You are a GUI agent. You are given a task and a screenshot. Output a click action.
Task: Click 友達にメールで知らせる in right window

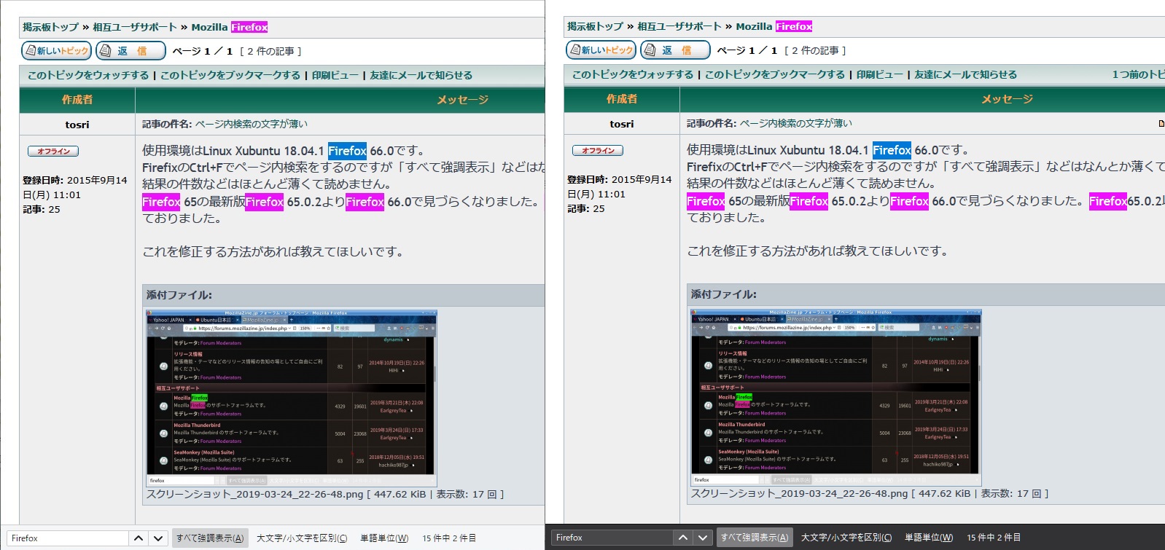tap(966, 74)
